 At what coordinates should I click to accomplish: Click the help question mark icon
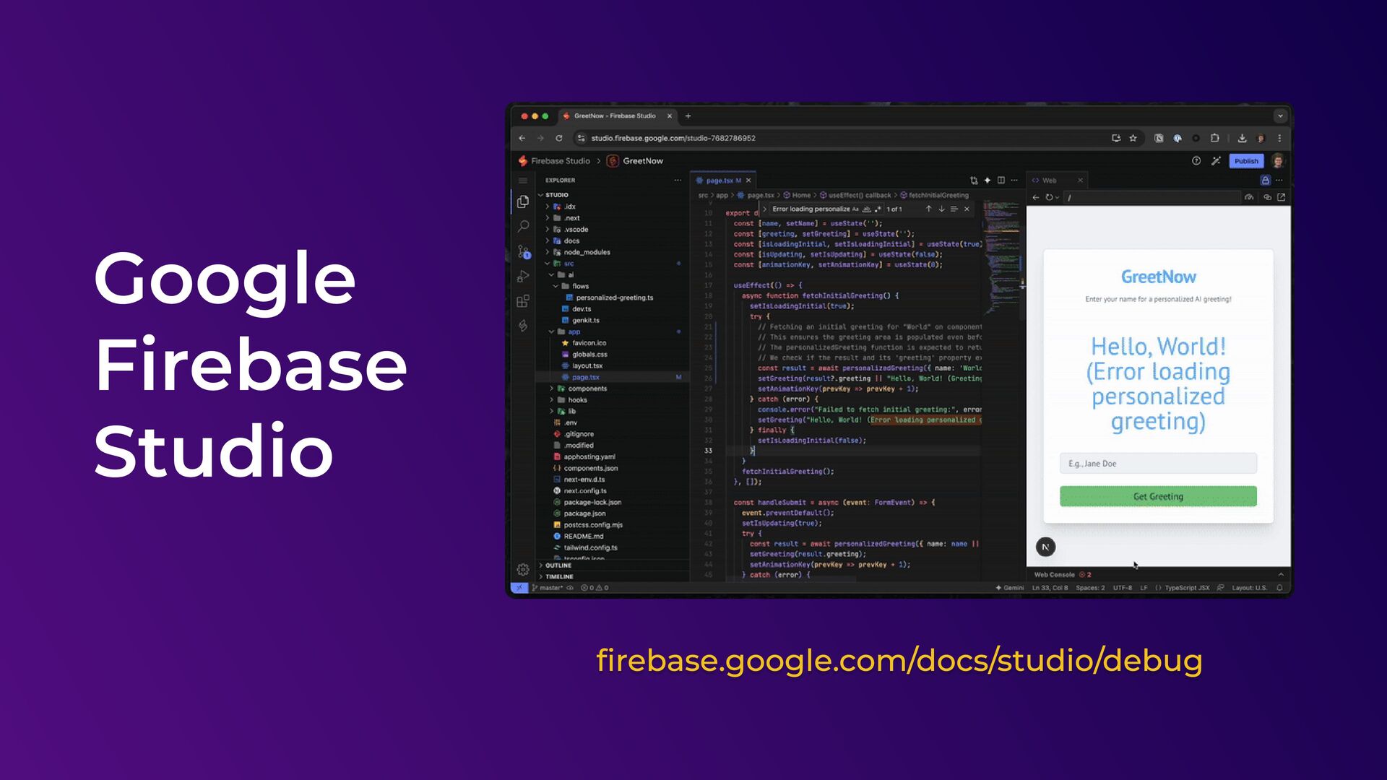1196,161
